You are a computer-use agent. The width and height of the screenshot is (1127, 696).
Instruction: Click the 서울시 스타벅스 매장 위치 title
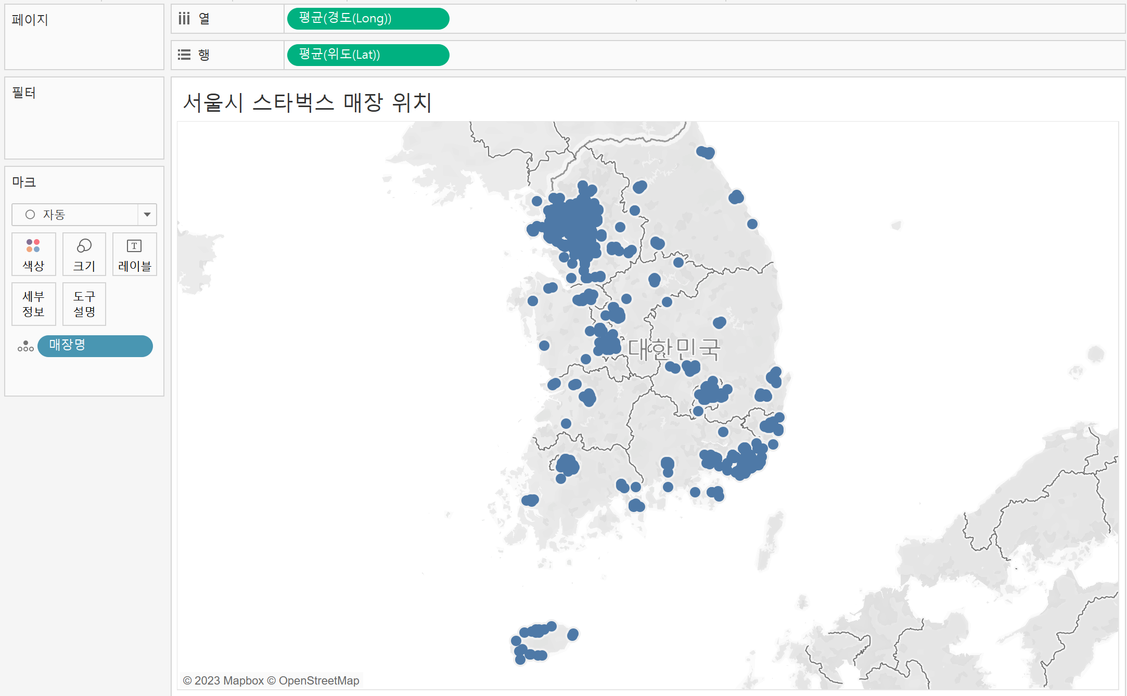(307, 102)
